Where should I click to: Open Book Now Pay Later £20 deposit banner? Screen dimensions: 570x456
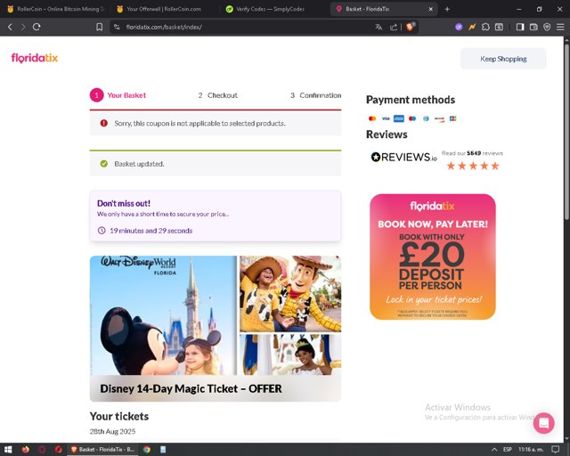pos(433,256)
